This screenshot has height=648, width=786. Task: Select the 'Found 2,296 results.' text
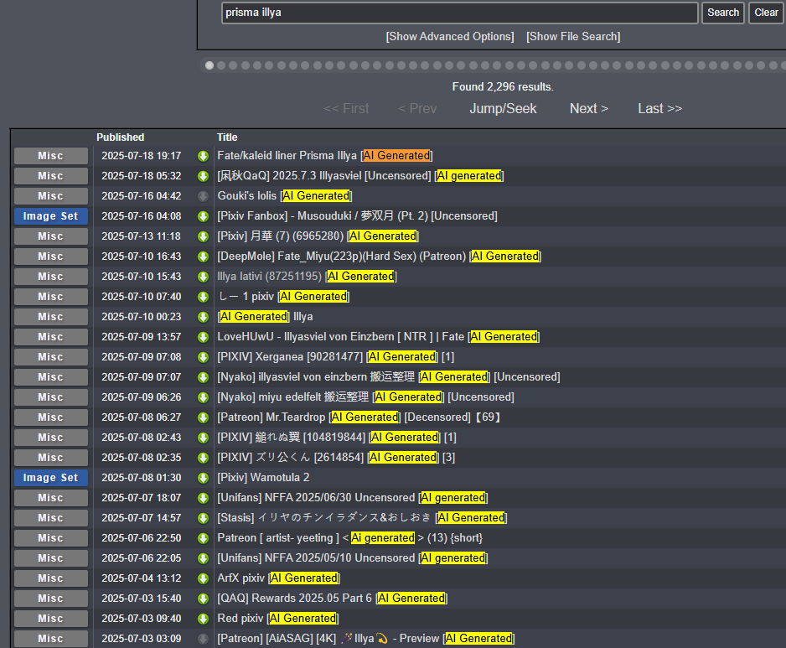[503, 87]
